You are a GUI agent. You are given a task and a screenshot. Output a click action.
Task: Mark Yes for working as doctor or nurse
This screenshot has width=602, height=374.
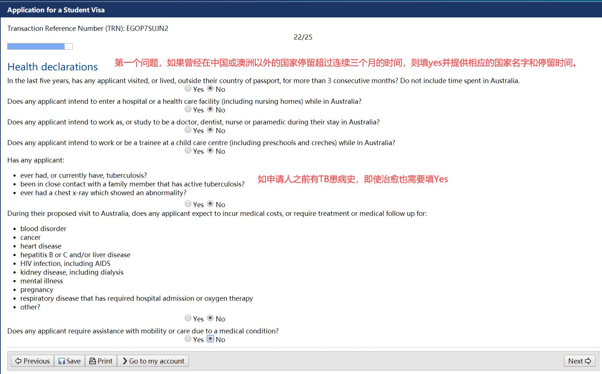[x=188, y=130]
